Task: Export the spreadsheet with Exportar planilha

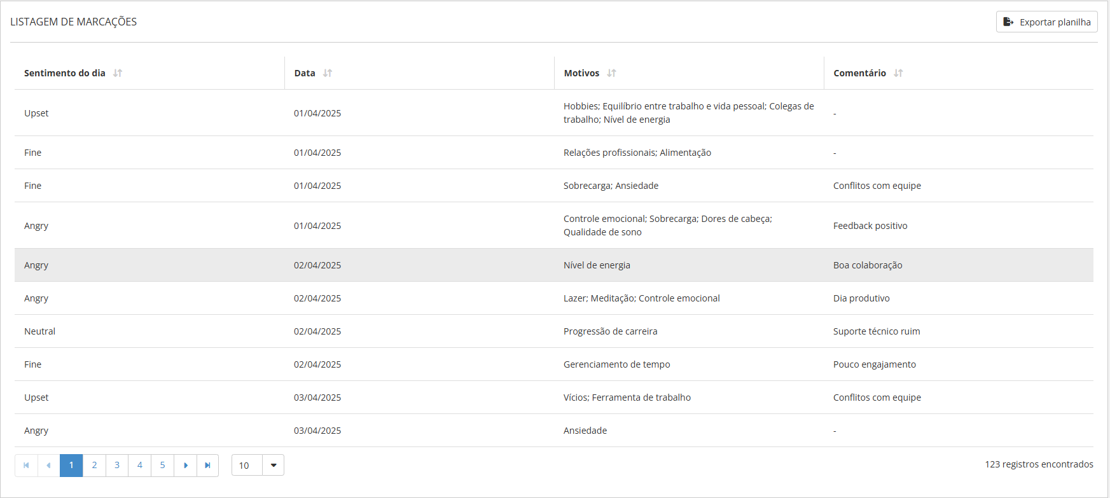Action: click(1046, 22)
